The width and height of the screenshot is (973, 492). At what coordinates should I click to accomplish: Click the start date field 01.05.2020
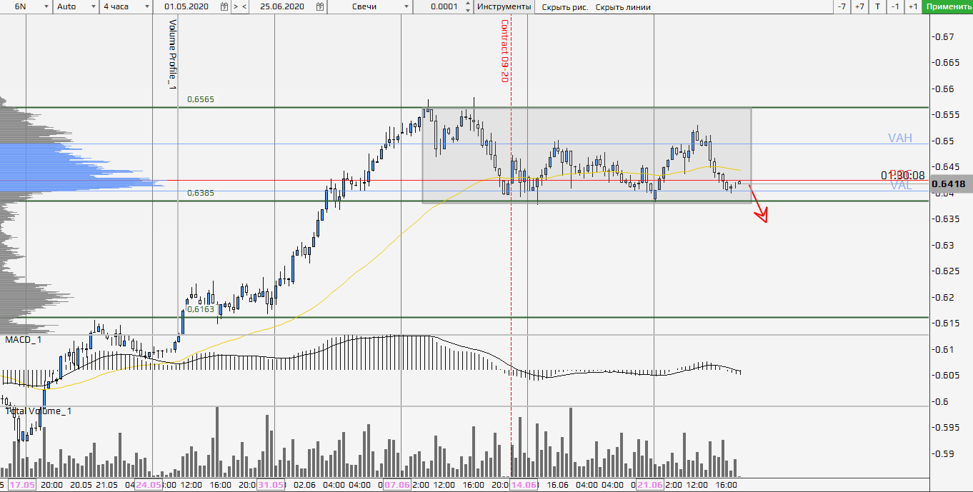[x=189, y=6]
